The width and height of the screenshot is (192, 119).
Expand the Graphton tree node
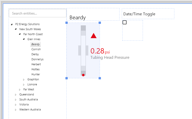[x=24, y=80]
